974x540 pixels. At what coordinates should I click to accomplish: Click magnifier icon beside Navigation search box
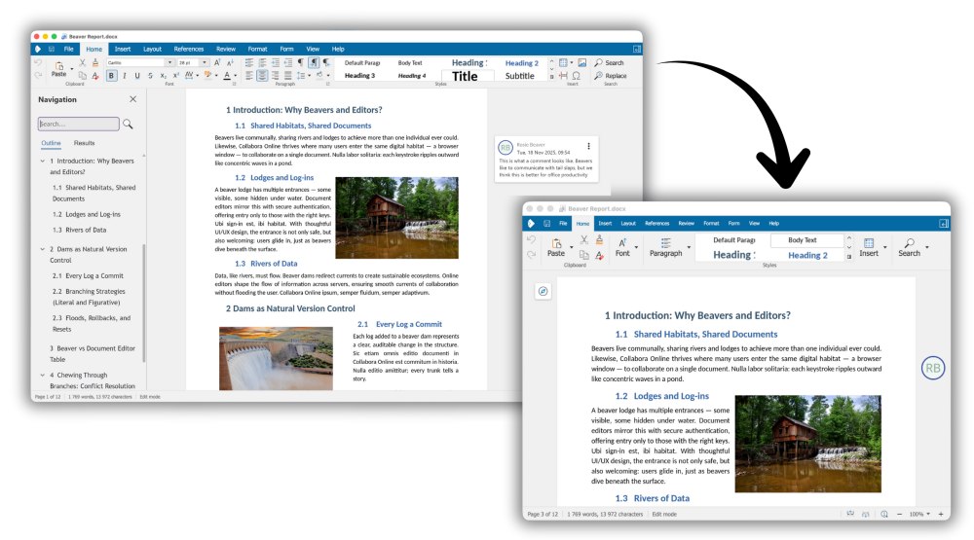pyautogui.click(x=128, y=125)
